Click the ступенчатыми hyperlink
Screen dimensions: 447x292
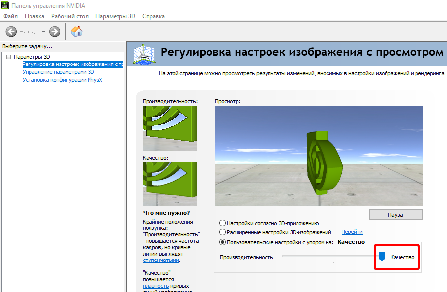(x=161, y=260)
